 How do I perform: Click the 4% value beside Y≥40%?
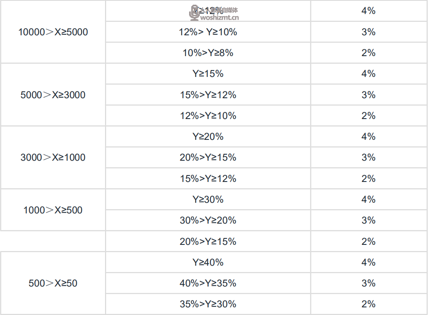point(368,262)
